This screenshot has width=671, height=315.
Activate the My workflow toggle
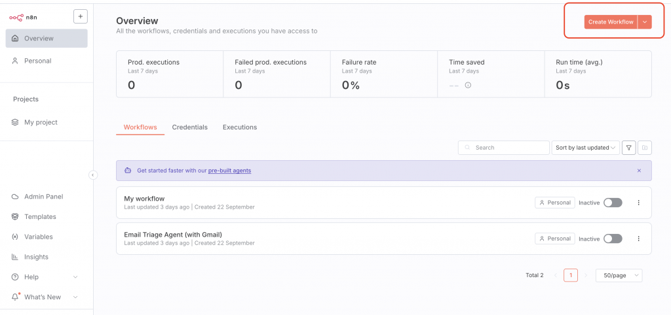click(613, 203)
